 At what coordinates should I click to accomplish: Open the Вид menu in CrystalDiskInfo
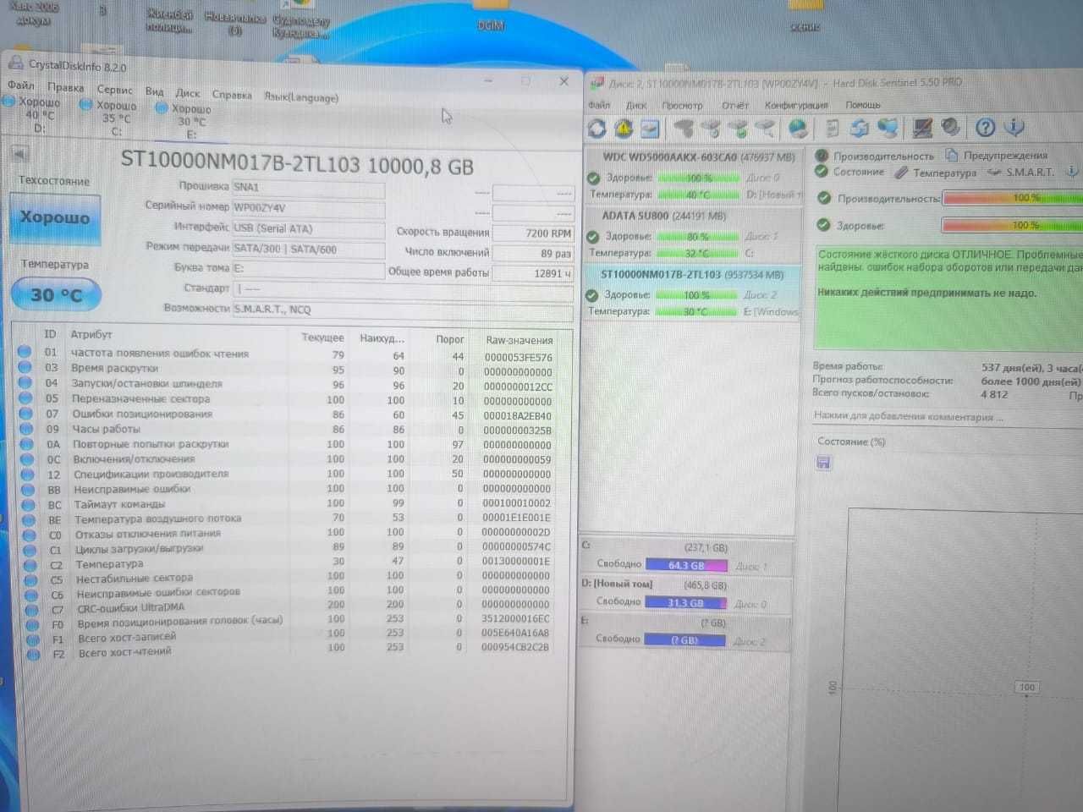(154, 91)
